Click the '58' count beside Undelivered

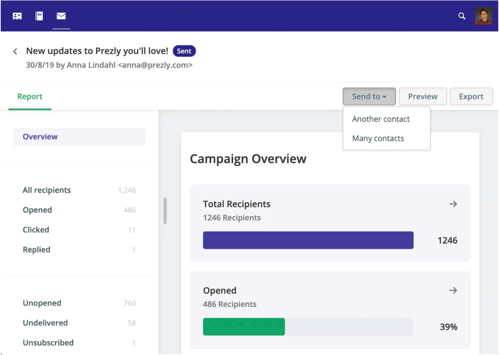132,323
